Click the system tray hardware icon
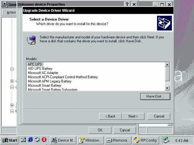The width and height of the screenshot is (194, 145). point(166,140)
